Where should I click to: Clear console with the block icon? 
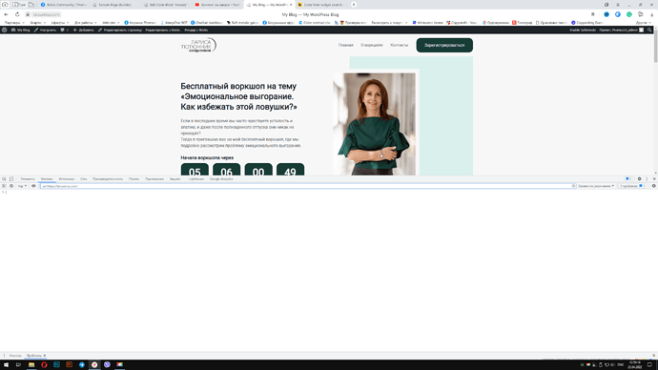tap(11, 186)
